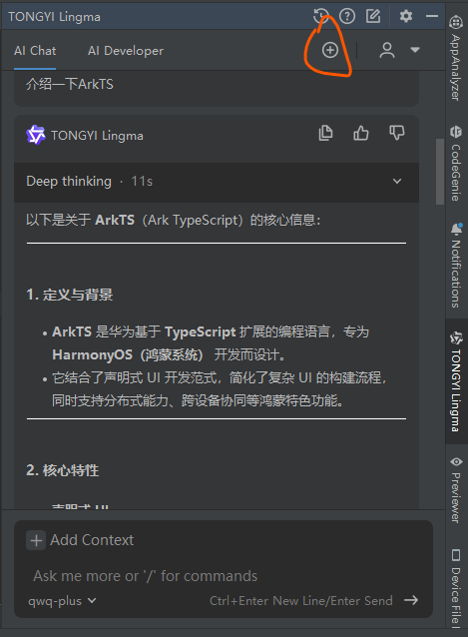This screenshot has width=468, height=637.
Task: Open the Device File side panel
Action: click(456, 587)
